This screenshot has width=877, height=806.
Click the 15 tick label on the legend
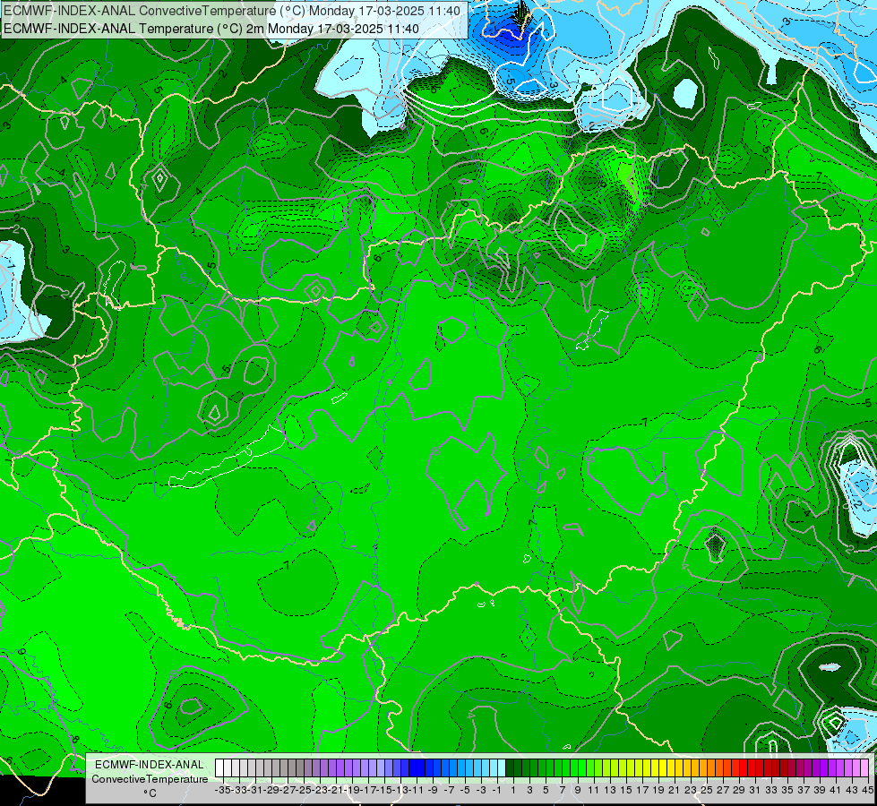pyautogui.click(x=626, y=791)
